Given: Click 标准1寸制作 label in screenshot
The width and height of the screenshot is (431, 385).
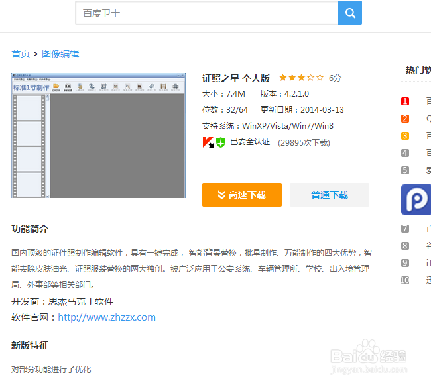Looking at the screenshot, I should pyautogui.click(x=31, y=87).
